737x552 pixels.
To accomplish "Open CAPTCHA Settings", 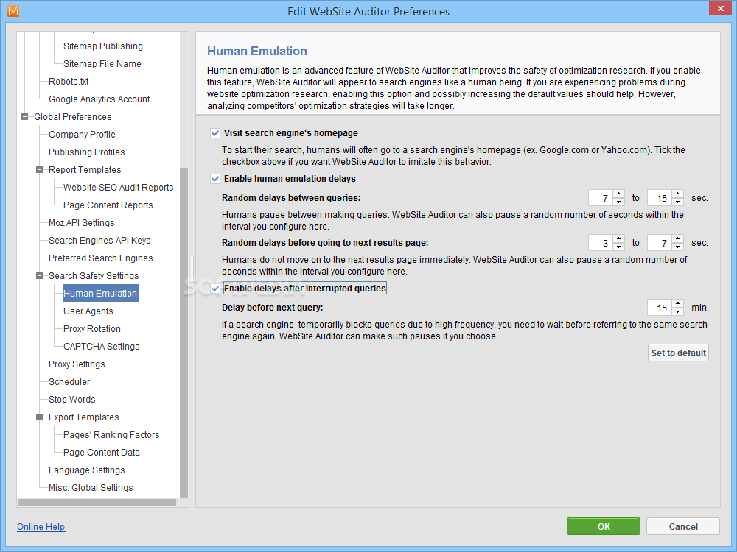I will click(102, 347).
